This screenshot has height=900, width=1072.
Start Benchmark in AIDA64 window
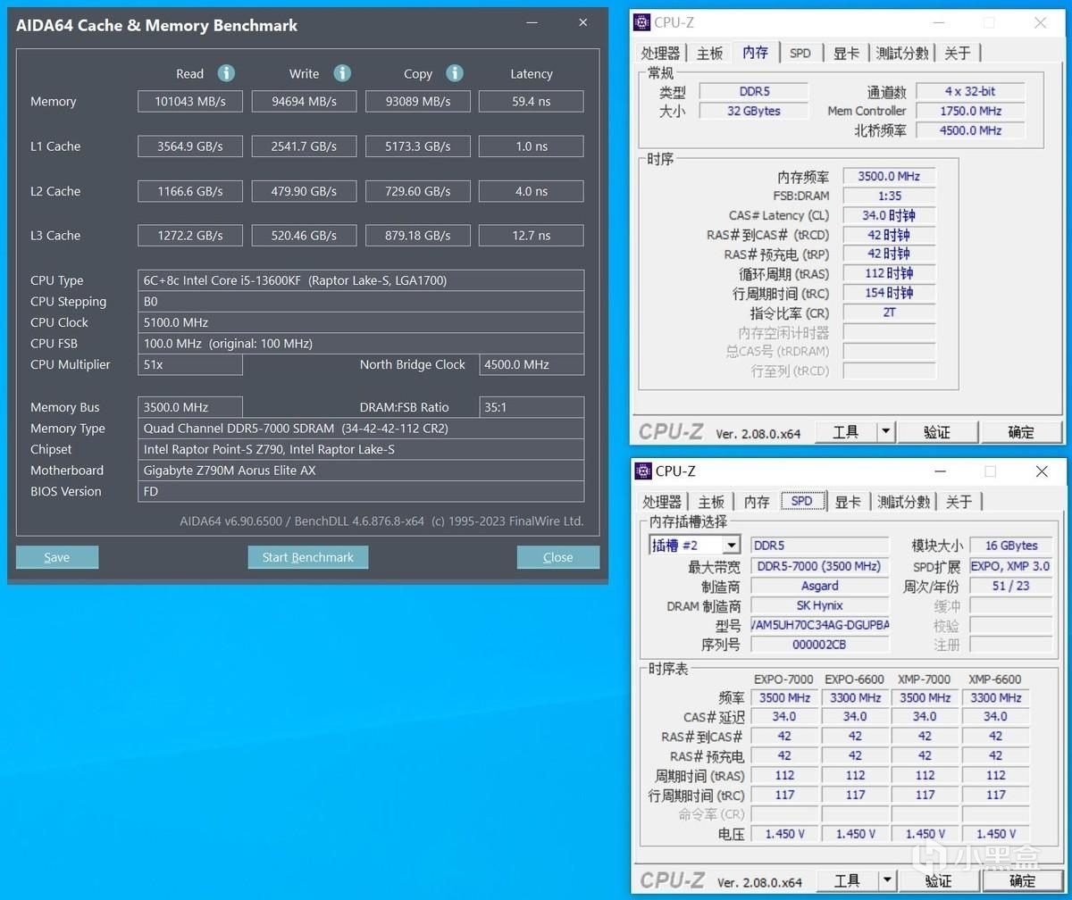[x=308, y=557]
